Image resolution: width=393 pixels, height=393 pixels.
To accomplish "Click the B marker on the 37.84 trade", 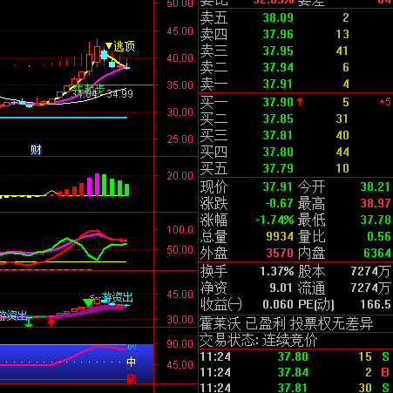I will point(385,372).
